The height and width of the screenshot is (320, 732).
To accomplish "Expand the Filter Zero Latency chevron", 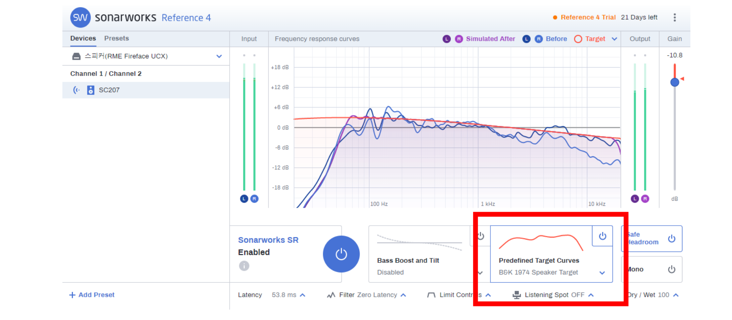I will (x=403, y=295).
